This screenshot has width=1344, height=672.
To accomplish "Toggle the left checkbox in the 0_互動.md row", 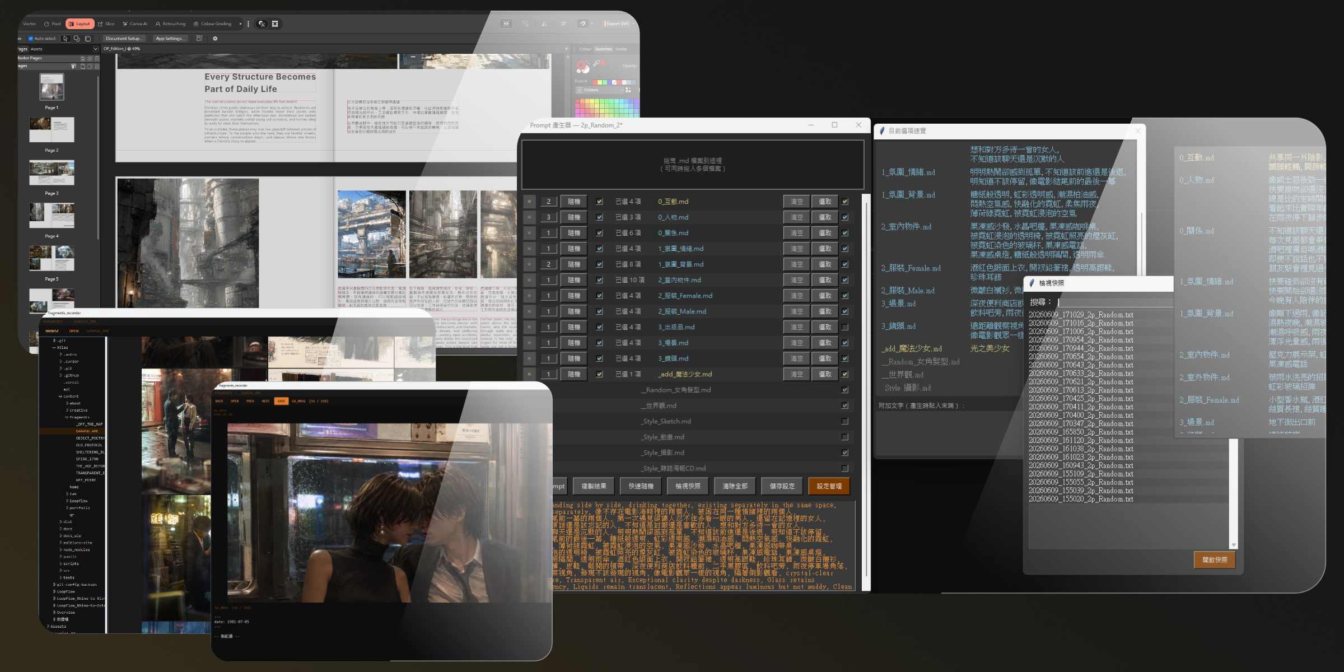I will pyautogui.click(x=600, y=202).
